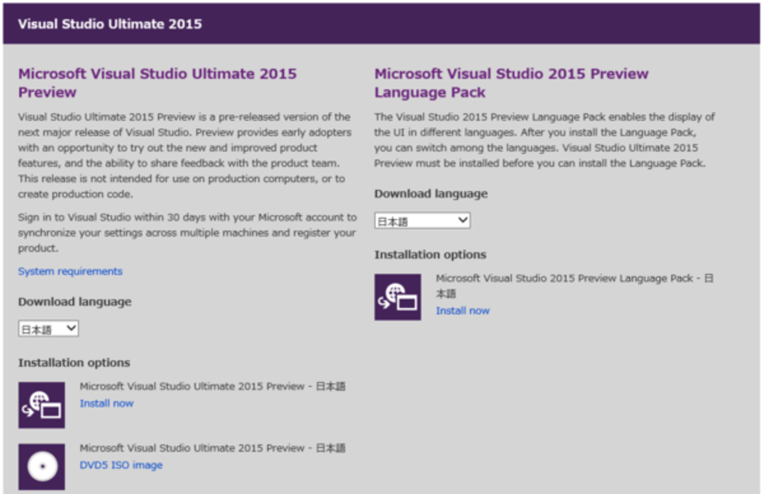
Task: Click the web installer icon for Ultimate Preview
Action: coord(42,405)
